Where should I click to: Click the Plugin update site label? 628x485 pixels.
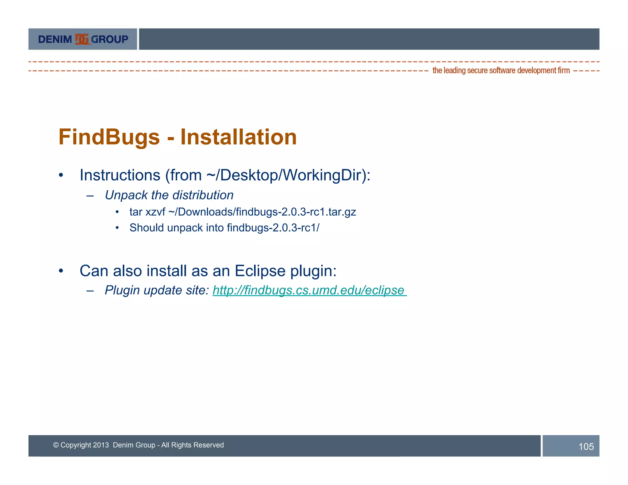[x=157, y=290]
